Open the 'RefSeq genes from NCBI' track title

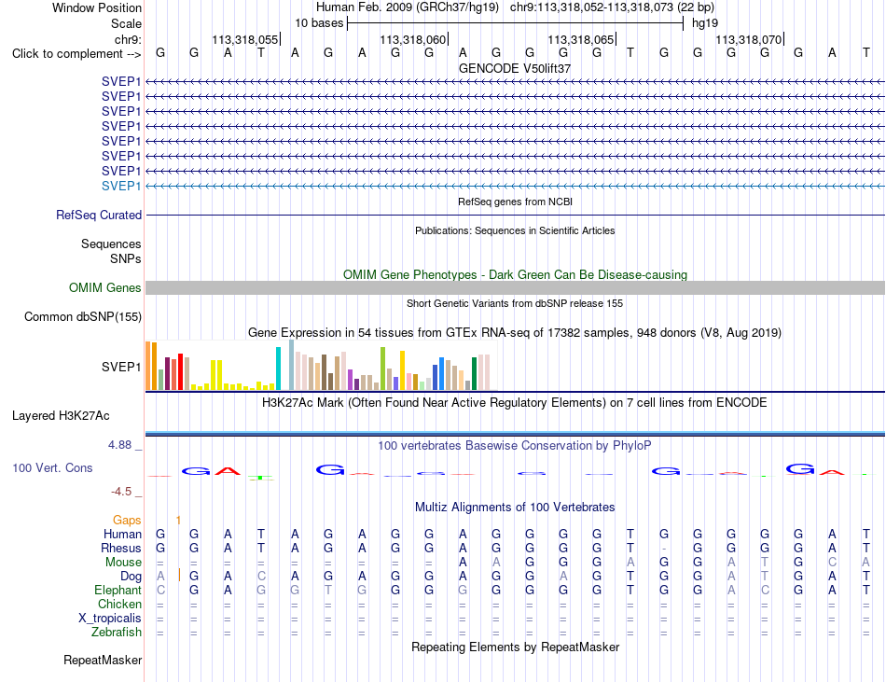click(x=515, y=202)
